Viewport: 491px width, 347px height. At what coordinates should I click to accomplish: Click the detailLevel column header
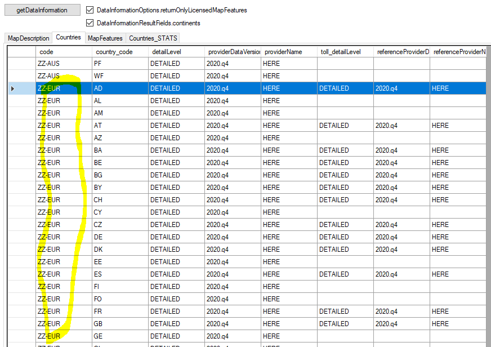click(176, 52)
